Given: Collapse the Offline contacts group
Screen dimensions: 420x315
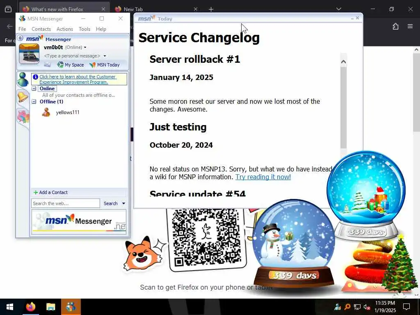Looking at the screenshot, I should (x=34, y=102).
